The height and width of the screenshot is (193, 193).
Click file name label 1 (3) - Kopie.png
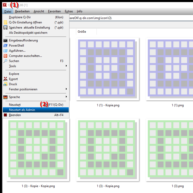click(x=108, y=186)
